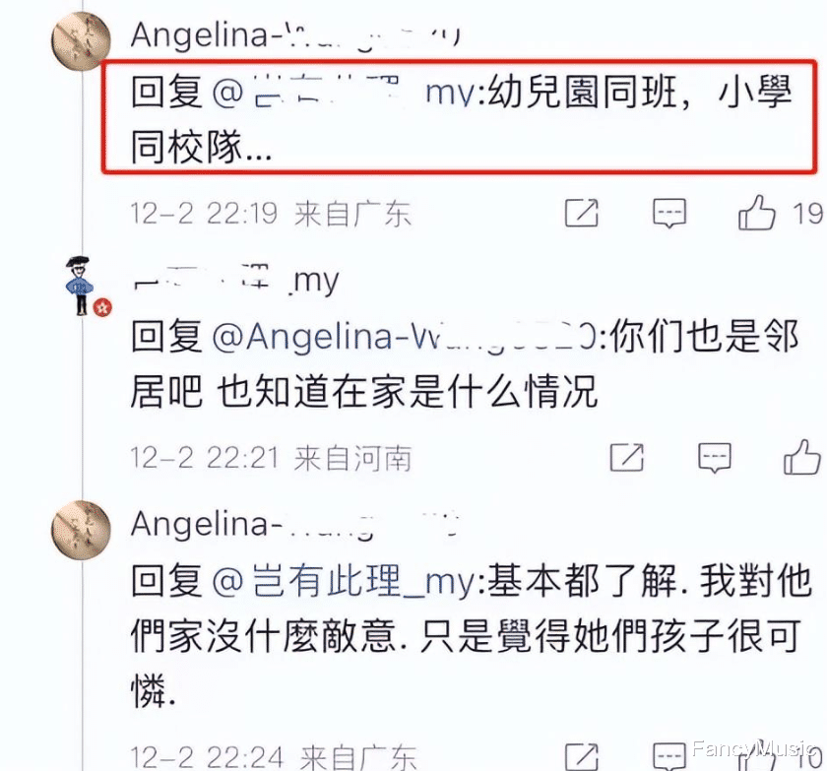The image size is (827, 771).
Task: Forward the 22:24 comment from 广东
Action: coord(582,757)
